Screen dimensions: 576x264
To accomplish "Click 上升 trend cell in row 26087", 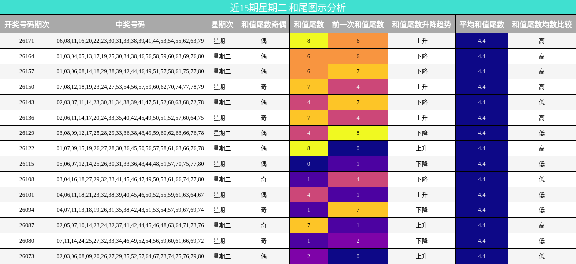I will click(x=422, y=225).
